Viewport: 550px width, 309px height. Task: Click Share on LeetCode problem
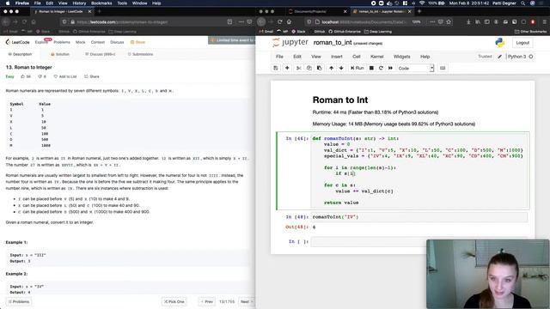[x=92, y=76]
